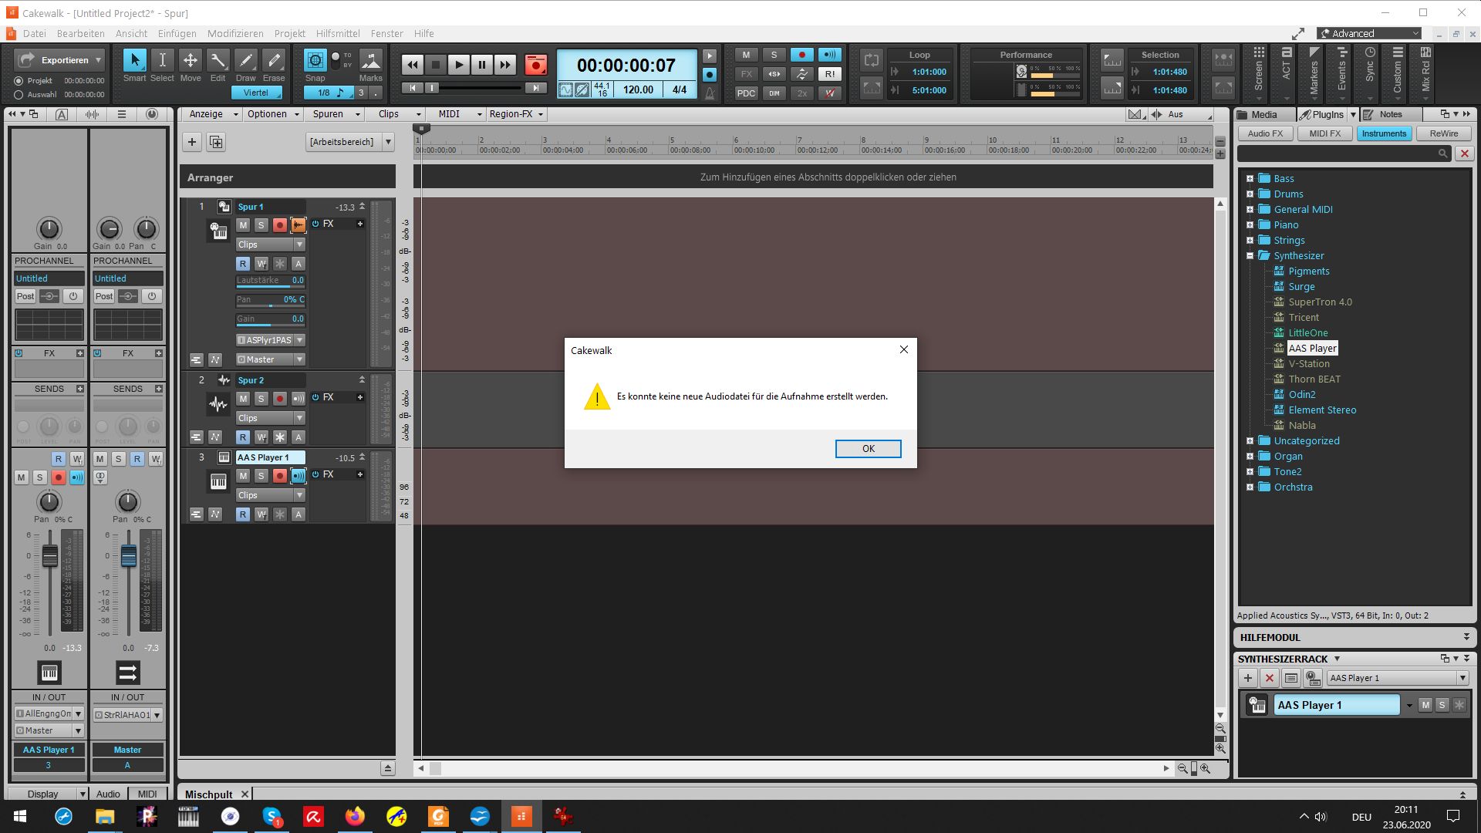
Task: Mute Spur 1 track
Action: click(x=243, y=225)
